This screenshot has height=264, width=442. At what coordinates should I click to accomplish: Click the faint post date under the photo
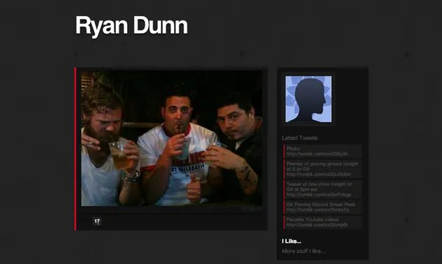(251, 209)
